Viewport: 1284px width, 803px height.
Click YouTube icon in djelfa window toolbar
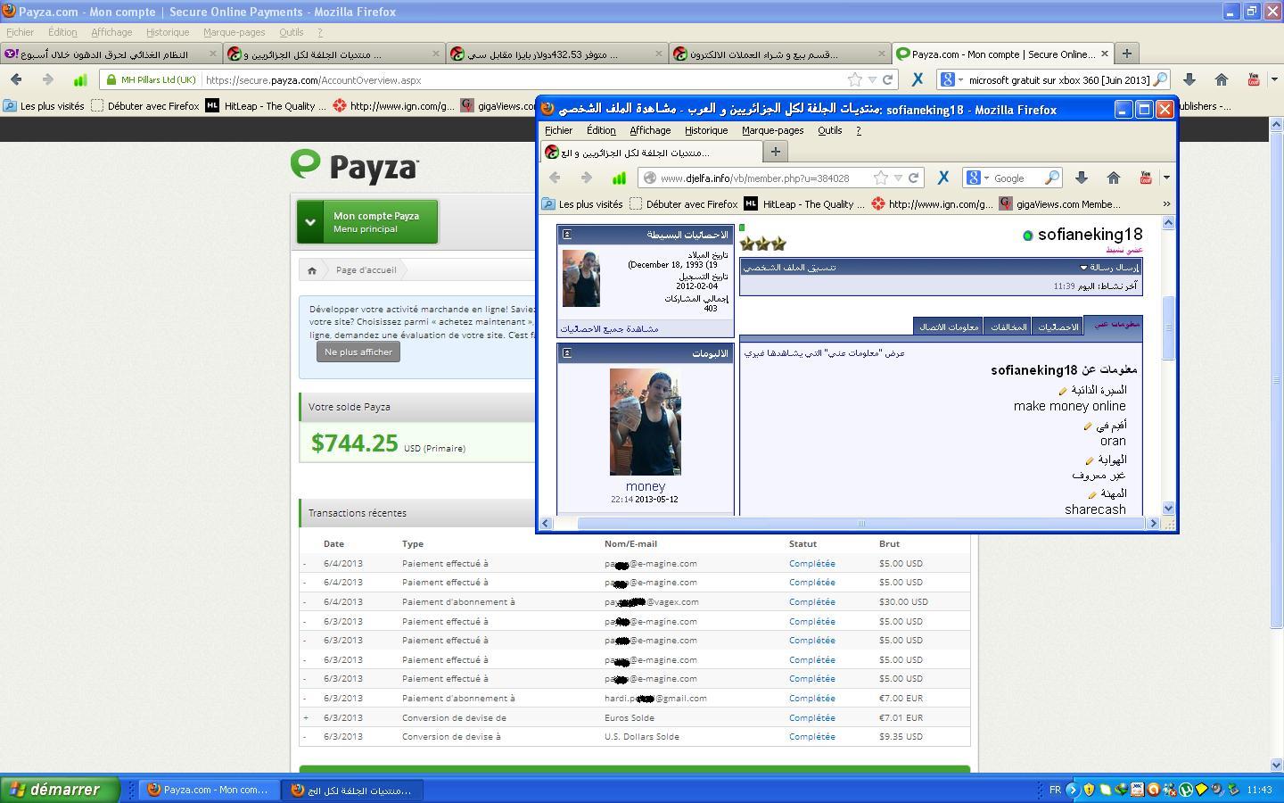[x=1146, y=178]
